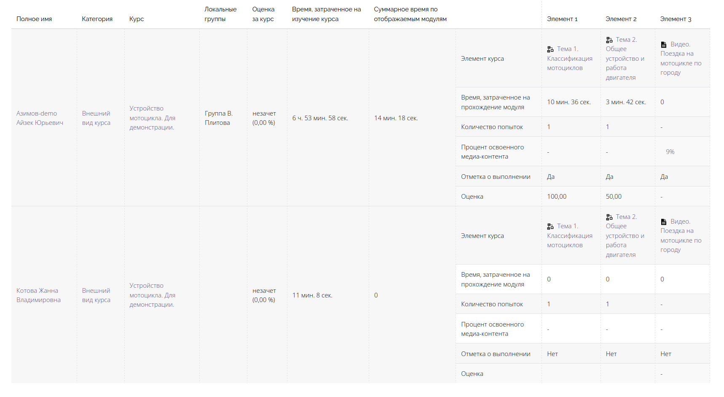Open Поездка на мотоцикле по городу in Азимов's row
Viewport: 724px width, 397px height.
tap(681, 63)
